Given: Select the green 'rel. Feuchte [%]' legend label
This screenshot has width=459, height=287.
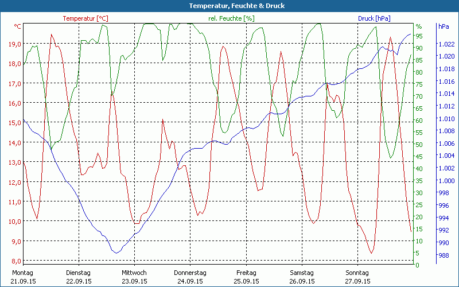Looking at the screenshot, I should [x=231, y=18].
